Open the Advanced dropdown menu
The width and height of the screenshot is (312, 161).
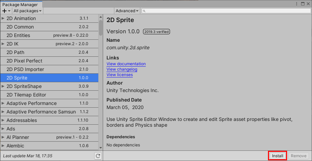[x=127, y=11]
